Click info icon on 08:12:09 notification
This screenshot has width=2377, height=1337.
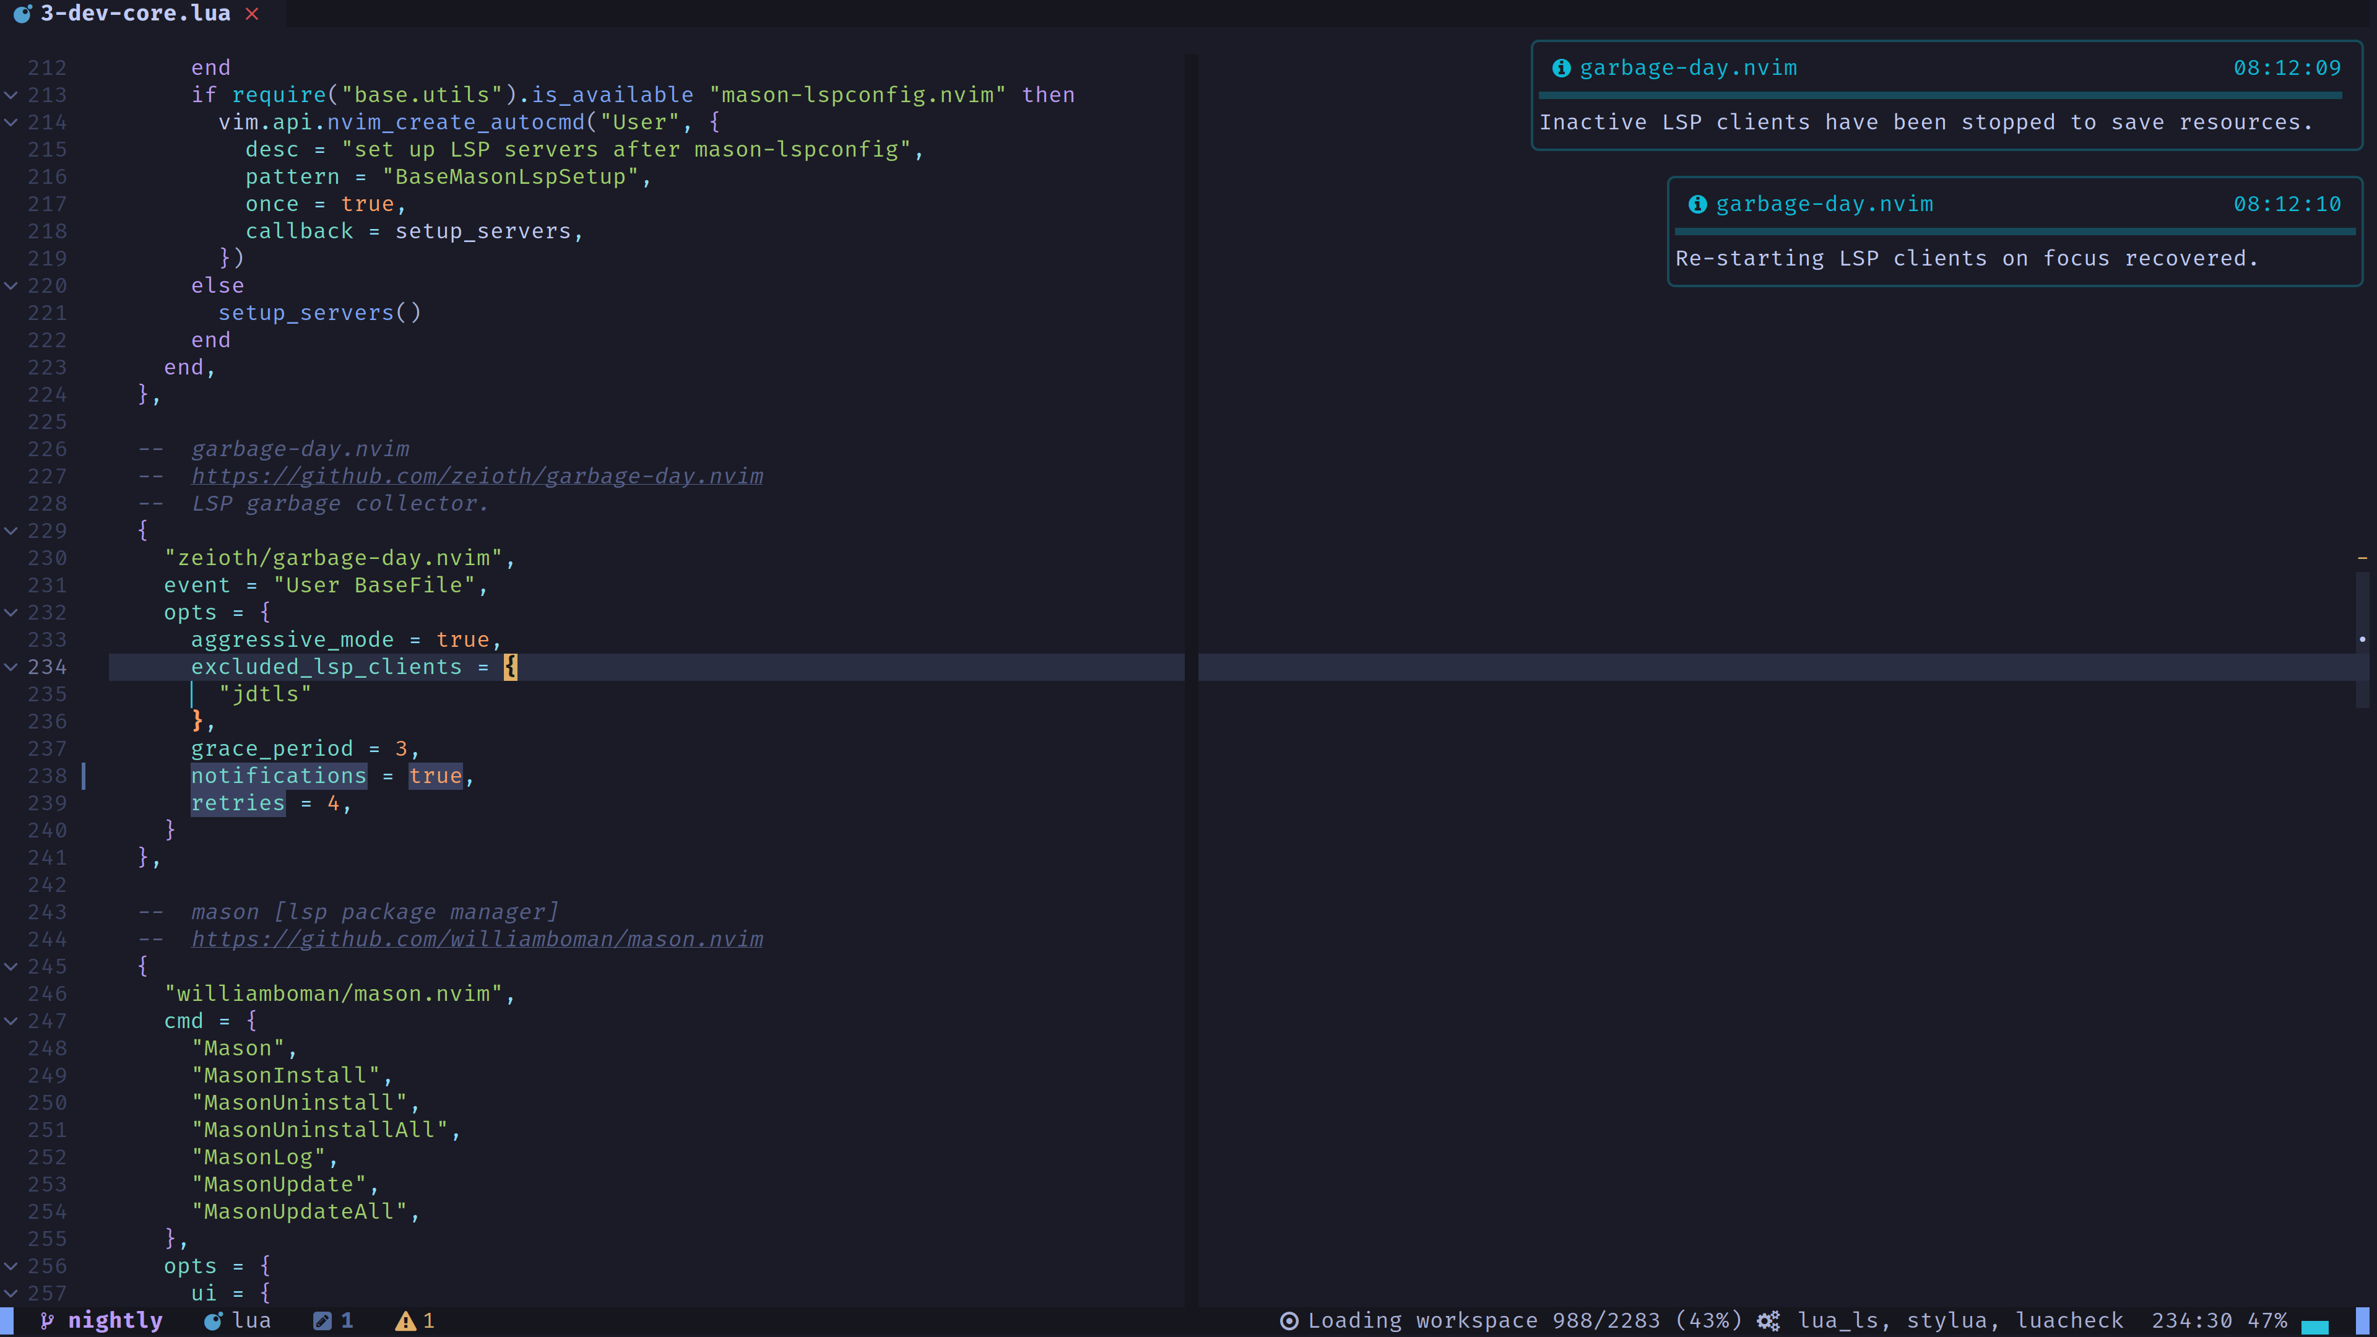coord(1561,68)
